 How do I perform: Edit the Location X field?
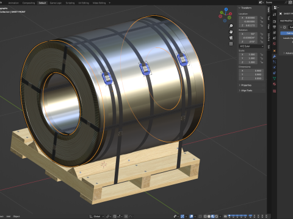pos(248,18)
